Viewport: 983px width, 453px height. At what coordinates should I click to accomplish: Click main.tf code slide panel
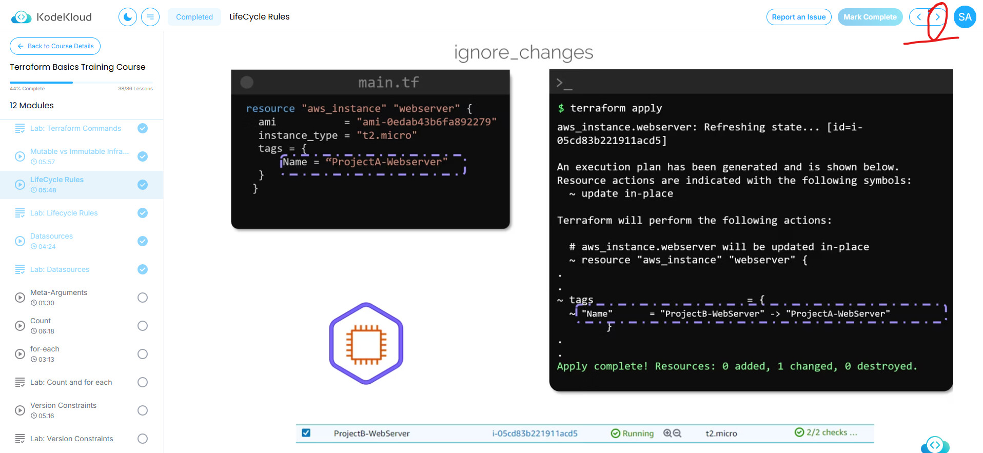tap(370, 149)
